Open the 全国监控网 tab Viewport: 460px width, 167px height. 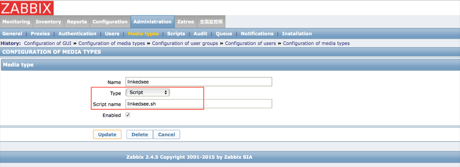point(211,22)
